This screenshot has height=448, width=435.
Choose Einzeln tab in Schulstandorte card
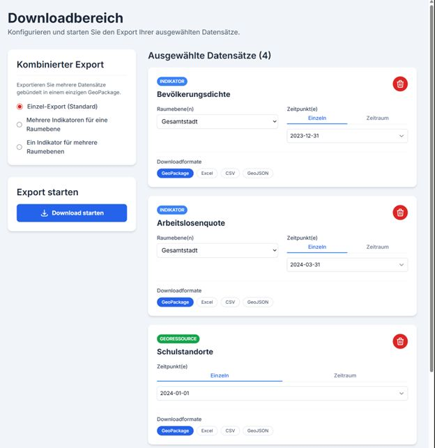pyautogui.click(x=220, y=376)
